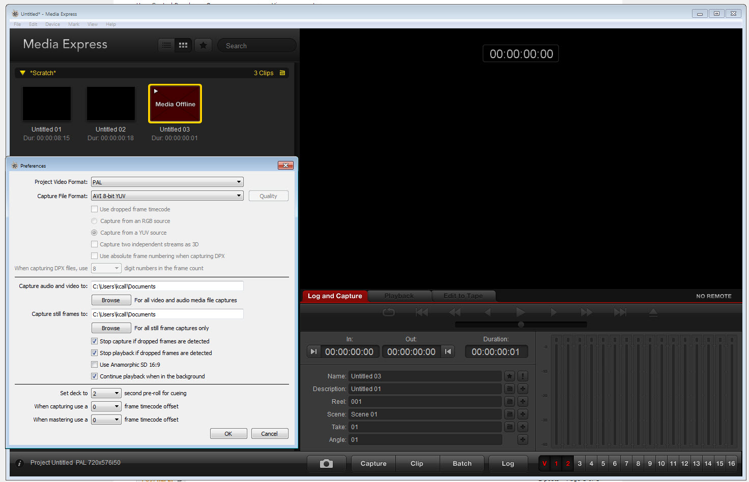The width and height of the screenshot is (749, 482).
Task: Mark the clip name as favorite
Action: pos(509,376)
